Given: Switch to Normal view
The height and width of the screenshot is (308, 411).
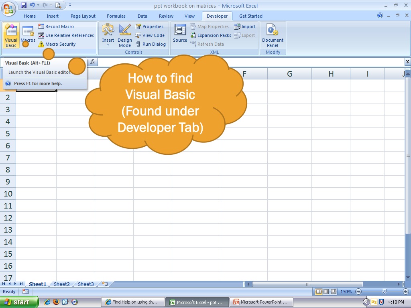Looking at the screenshot, I should [x=318, y=292].
